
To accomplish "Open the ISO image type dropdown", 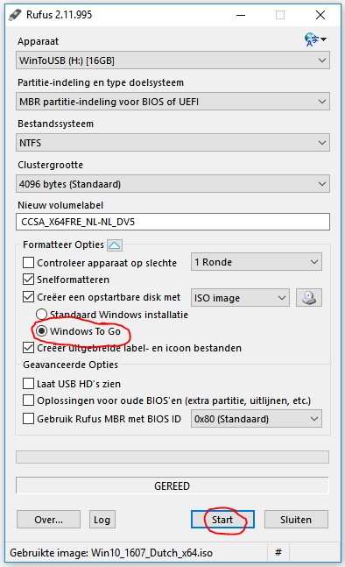I will (240, 298).
